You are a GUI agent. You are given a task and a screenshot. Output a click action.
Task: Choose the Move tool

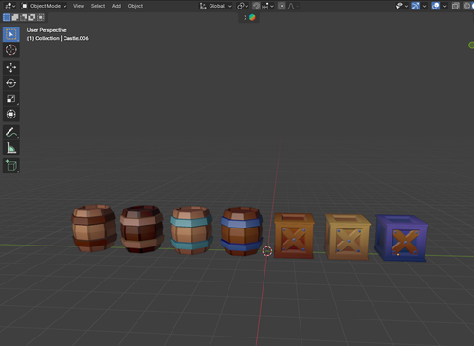[x=11, y=67]
